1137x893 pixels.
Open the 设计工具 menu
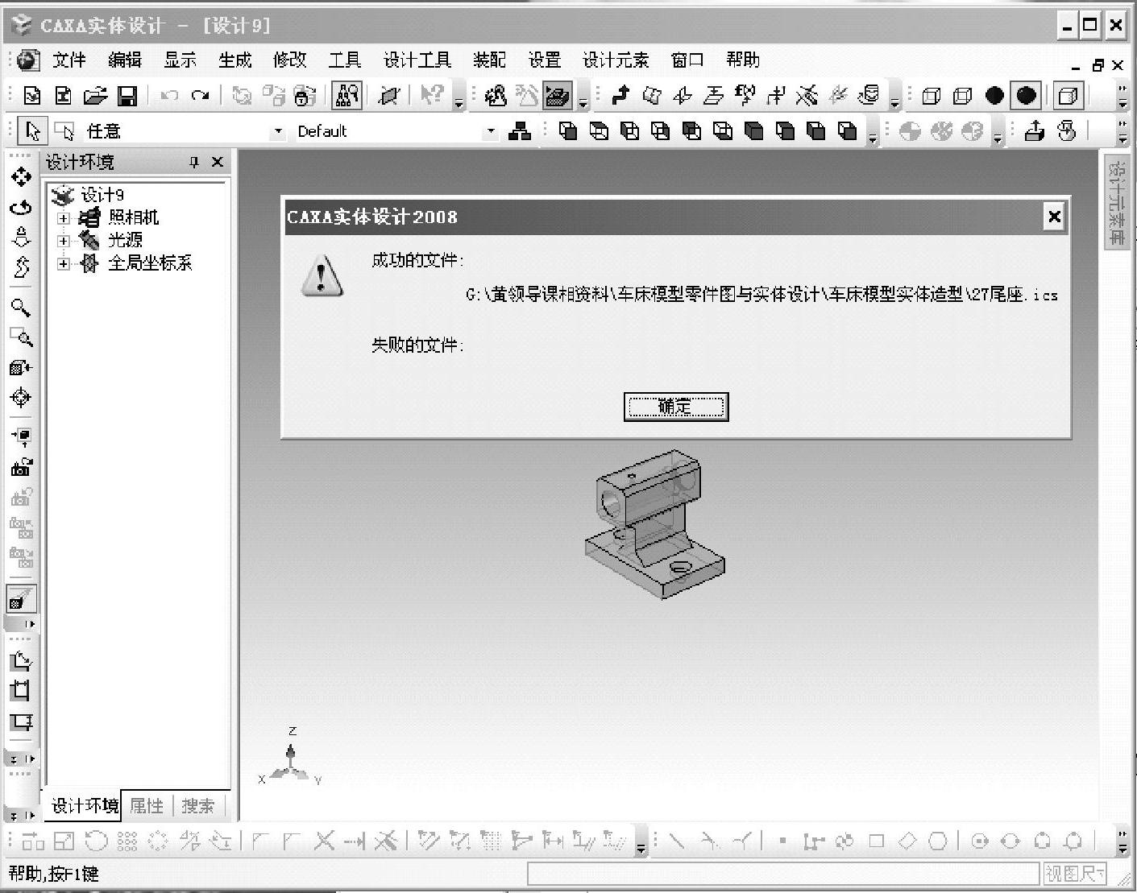click(417, 60)
